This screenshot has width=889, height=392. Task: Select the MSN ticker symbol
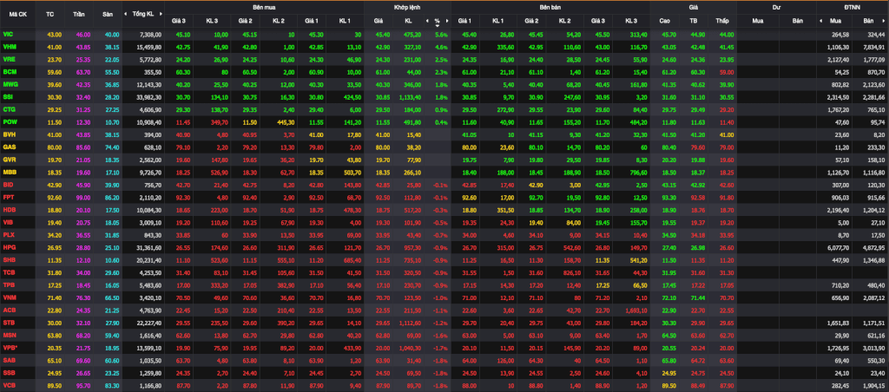[9, 334]
